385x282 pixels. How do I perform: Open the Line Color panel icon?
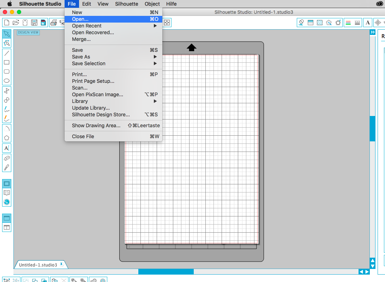(x=348, y=23)
